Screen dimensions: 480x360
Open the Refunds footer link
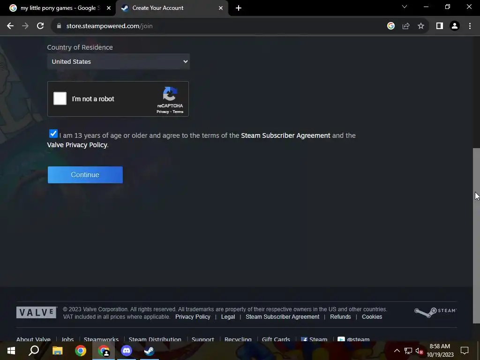tap(340, 317)
